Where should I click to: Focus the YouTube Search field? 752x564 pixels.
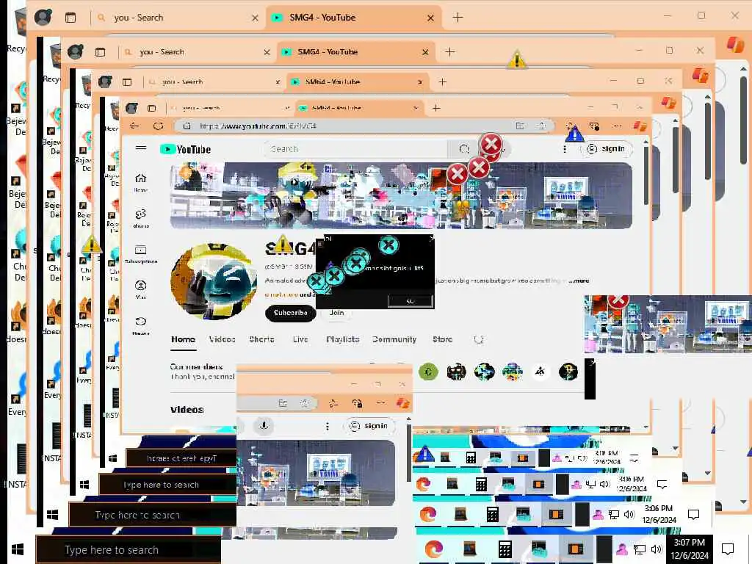pyautogui.click(x=355, y=149)
